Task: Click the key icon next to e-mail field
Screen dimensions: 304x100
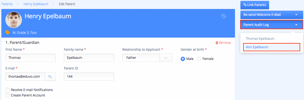Action: point(50,77)
